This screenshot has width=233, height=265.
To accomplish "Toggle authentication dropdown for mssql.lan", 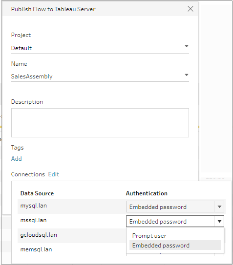I will [x=175, y=221].
